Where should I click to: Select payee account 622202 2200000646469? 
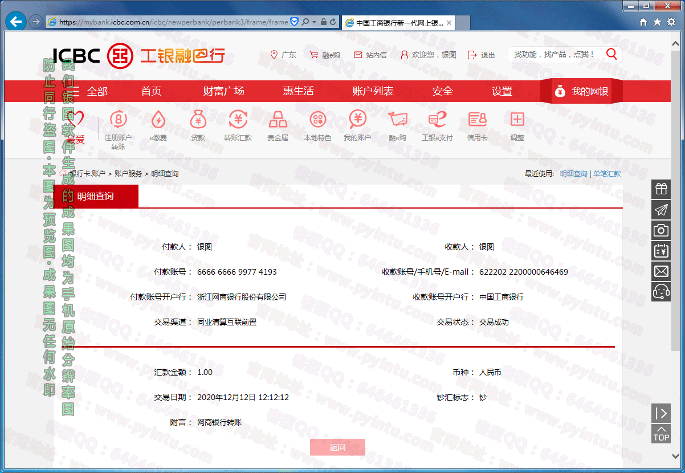point(524,272)
